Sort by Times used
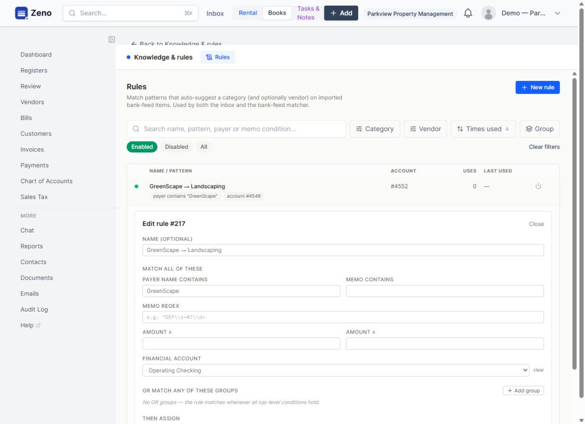 point(483,129)
